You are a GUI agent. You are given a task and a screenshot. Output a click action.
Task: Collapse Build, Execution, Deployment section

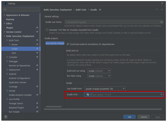[4, 36]
